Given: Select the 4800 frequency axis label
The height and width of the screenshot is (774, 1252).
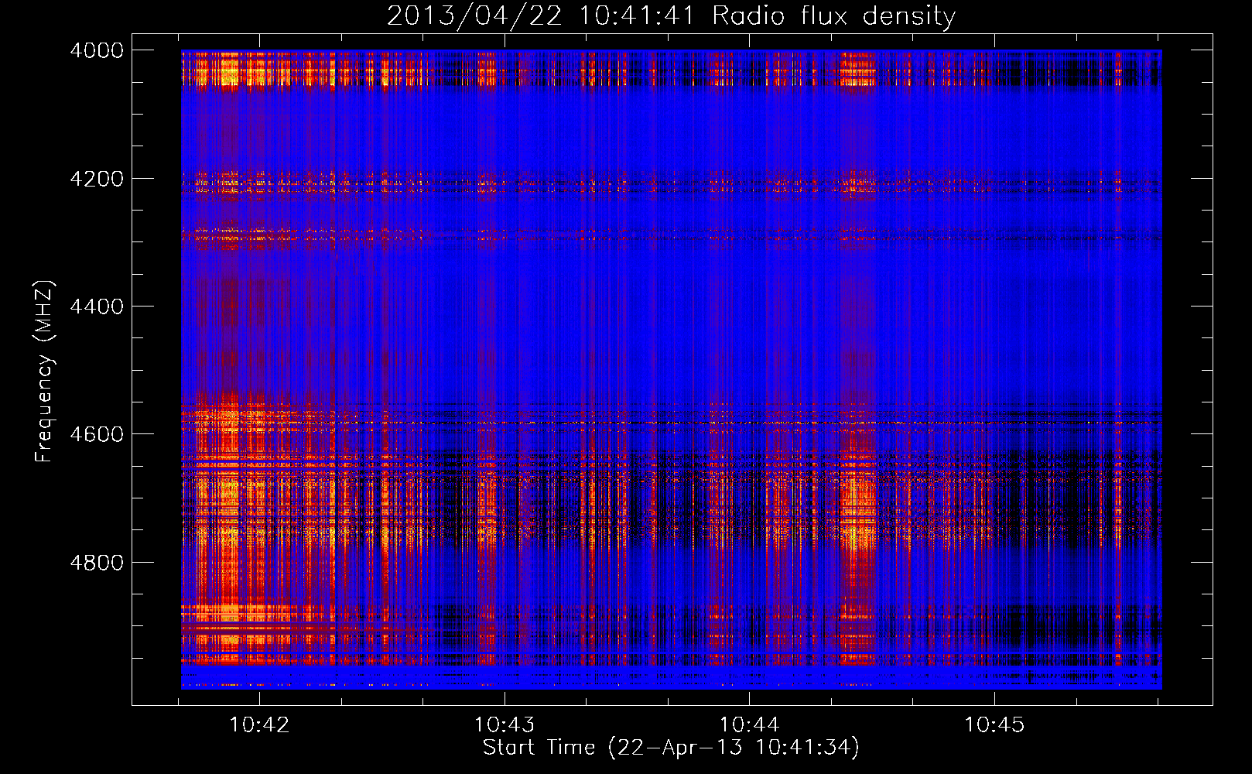Looking at the screenshot, I should pyautogui.click(x=97, y=563).
